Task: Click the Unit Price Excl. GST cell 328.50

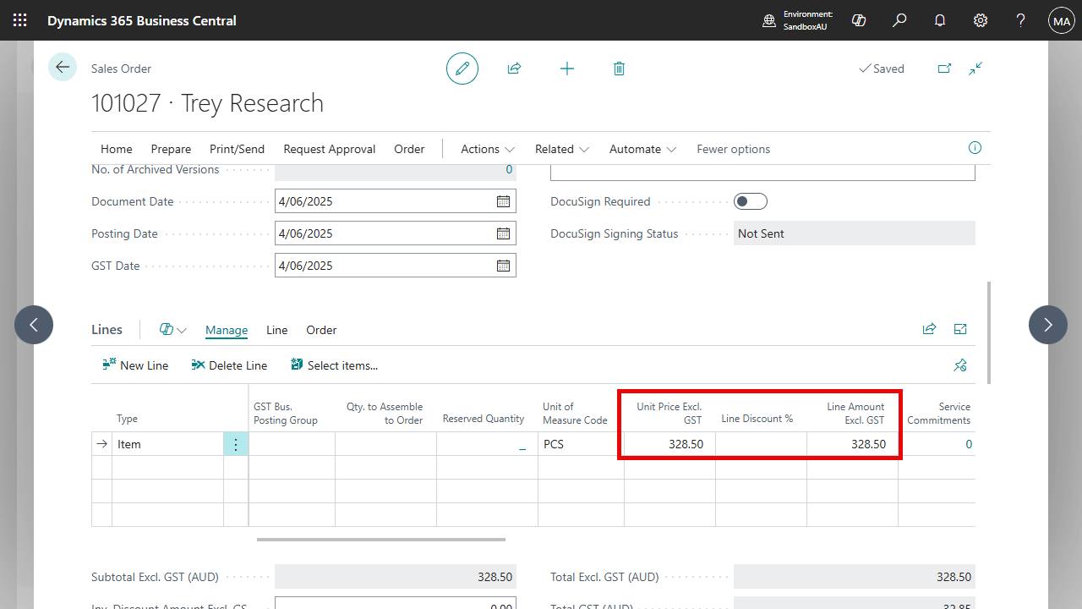Action: pos(669,444)
